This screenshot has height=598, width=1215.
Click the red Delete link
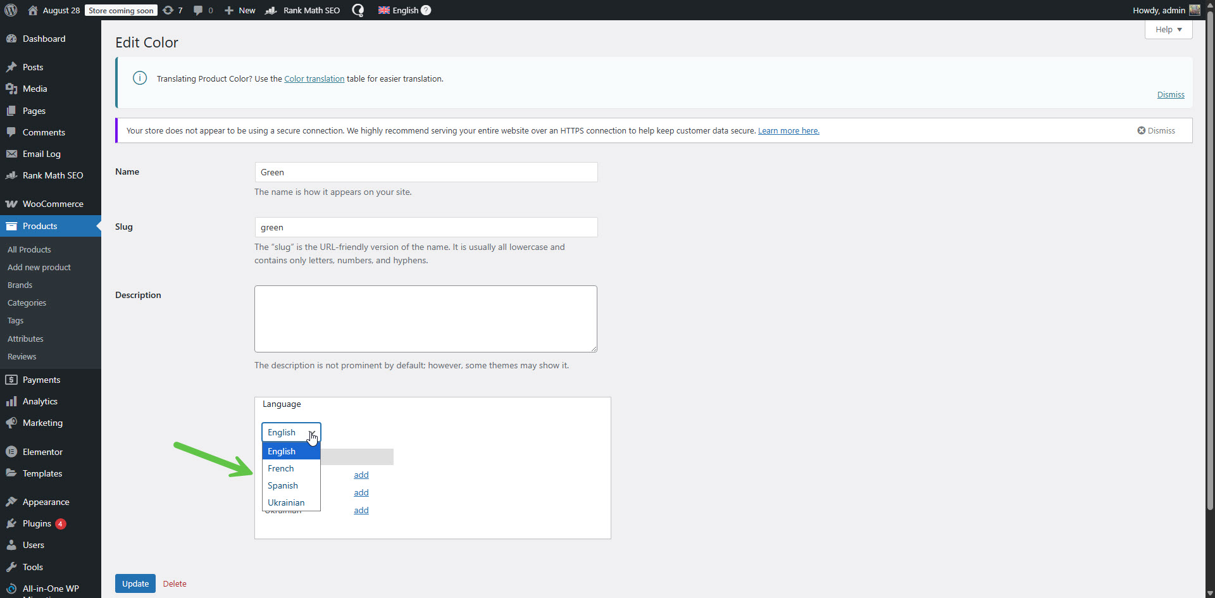coord(175,583)
